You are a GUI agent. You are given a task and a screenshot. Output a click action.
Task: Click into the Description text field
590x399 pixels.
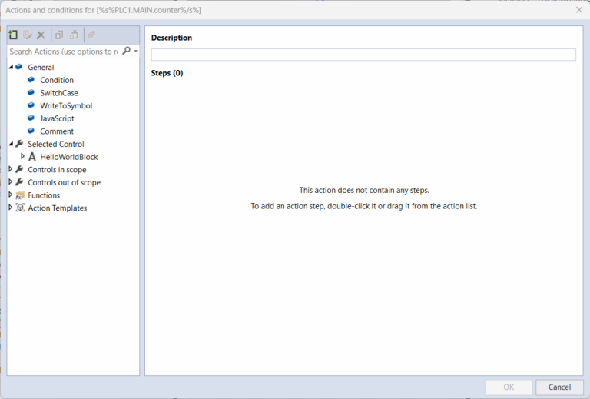pos(363,55)
